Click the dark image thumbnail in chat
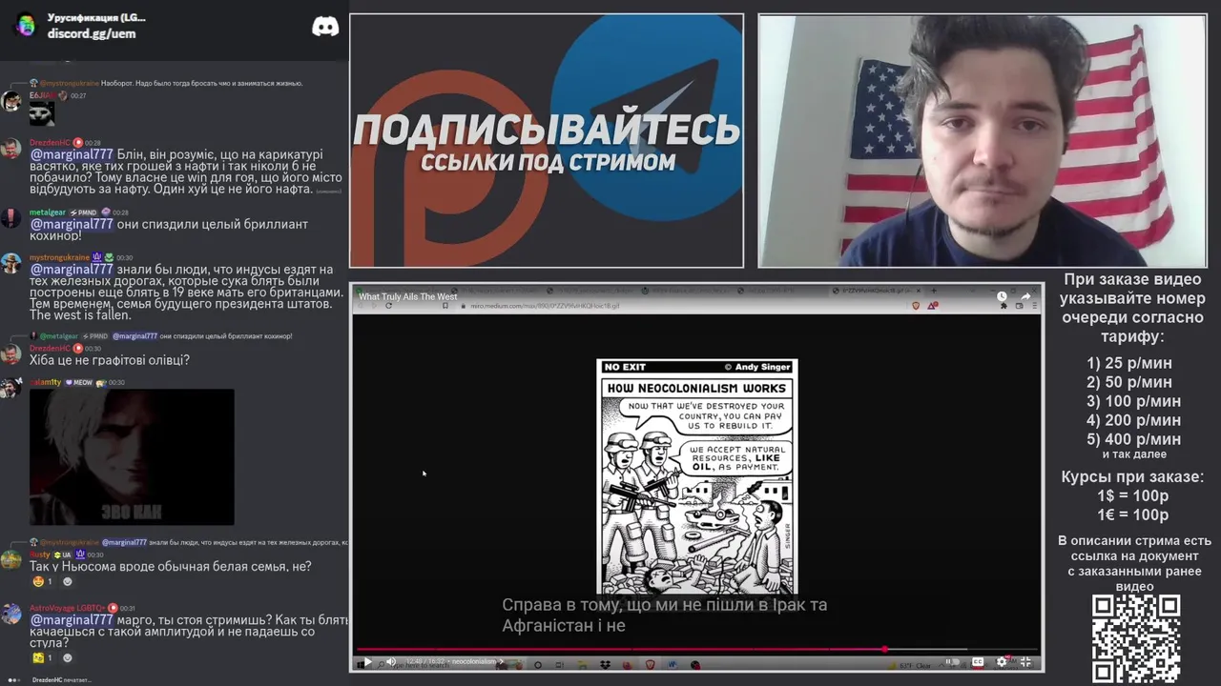Viewport: 1221px width, 686px height. pyautogui.click(x=132, y=457)
